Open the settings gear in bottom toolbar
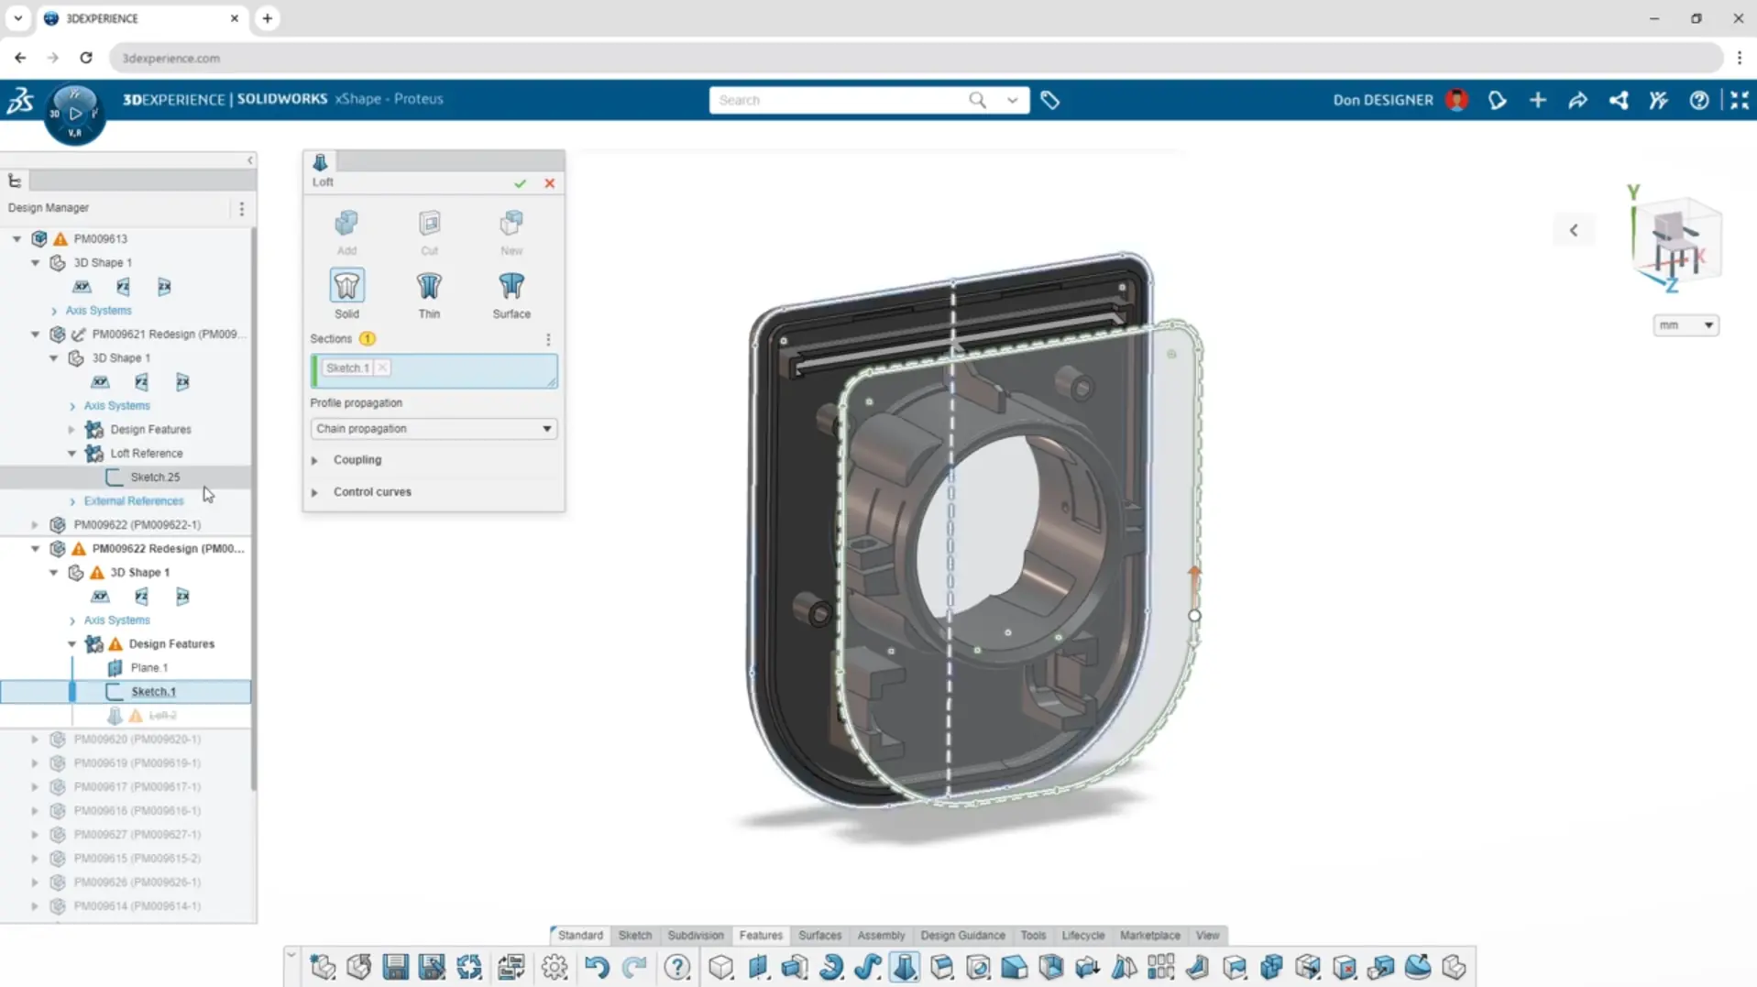 (554, 967)
